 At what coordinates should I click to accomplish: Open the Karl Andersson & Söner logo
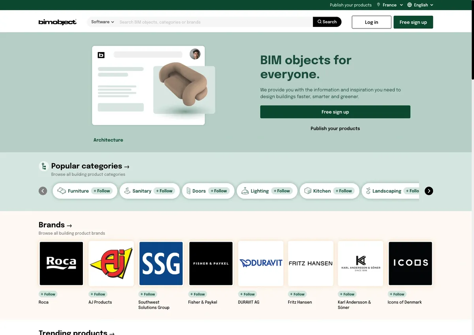tap(361, 263)
